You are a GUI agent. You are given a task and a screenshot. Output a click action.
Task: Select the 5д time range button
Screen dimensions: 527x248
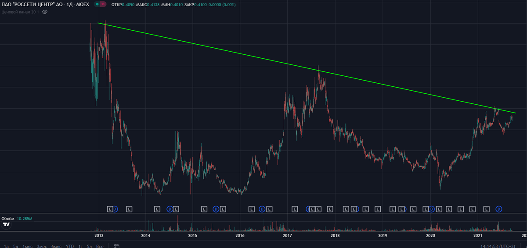(x=16, y=246)
